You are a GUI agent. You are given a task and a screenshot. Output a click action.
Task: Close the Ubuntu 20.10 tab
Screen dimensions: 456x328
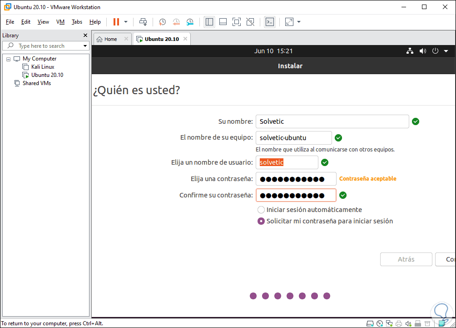pyautogui.click(x=185, y=39)
